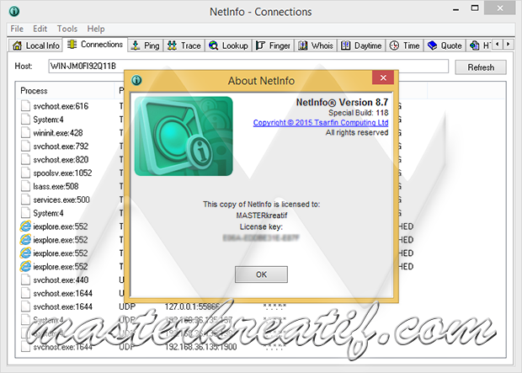Click file icon beside svchost.exe:792
Viewport: 522px width, 373px height.
pos(25,146)
